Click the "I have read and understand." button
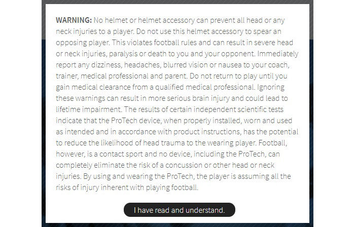 pos(179,210)
